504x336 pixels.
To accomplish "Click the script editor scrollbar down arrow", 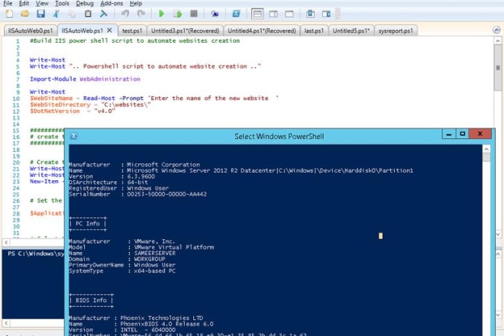I will click(x=498, y=234).
